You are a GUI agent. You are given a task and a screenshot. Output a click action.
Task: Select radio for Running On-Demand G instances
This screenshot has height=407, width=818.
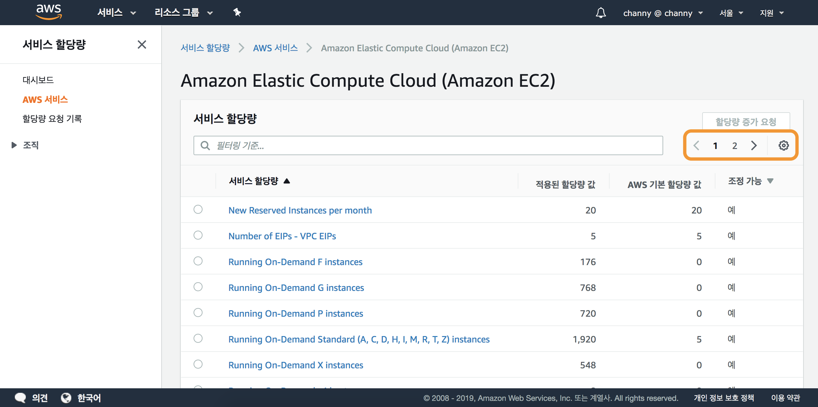(198, 287)
